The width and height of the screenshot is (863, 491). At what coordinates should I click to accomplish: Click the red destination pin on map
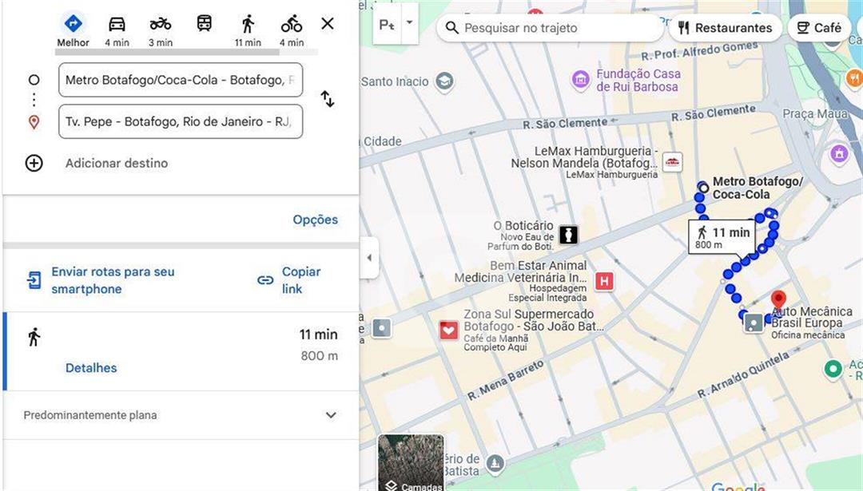(778, 301)
